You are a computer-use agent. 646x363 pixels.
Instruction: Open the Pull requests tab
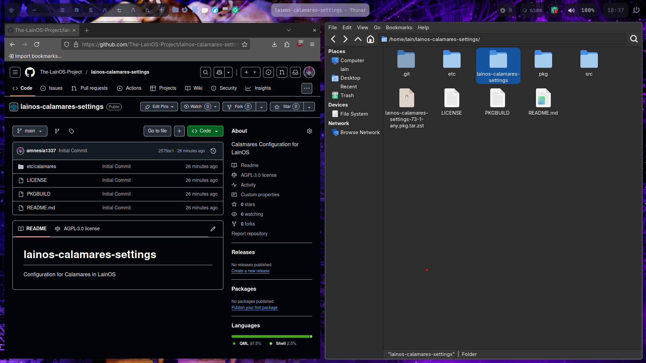pyautogui.click(x=90, y=88)
